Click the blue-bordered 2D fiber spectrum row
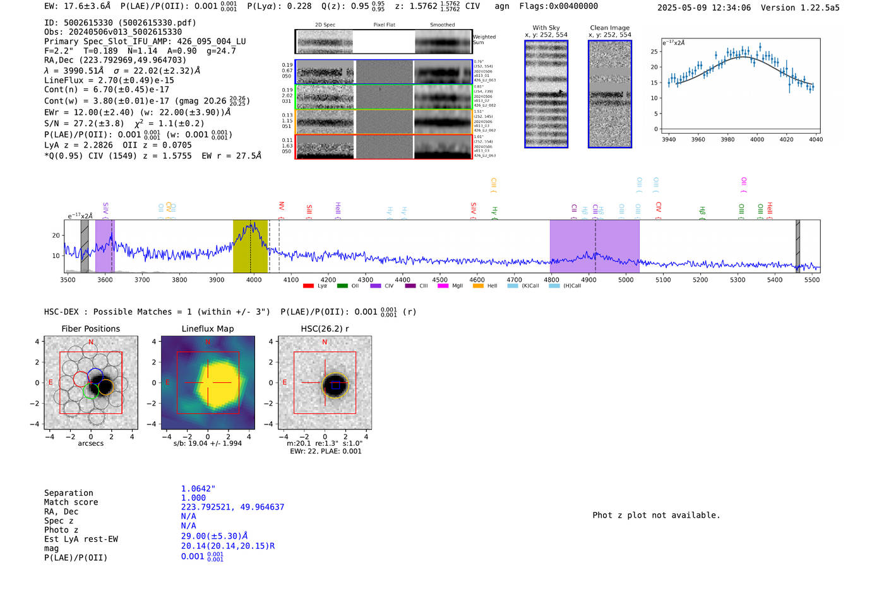884x601 pixels. [x=384, y=72]
